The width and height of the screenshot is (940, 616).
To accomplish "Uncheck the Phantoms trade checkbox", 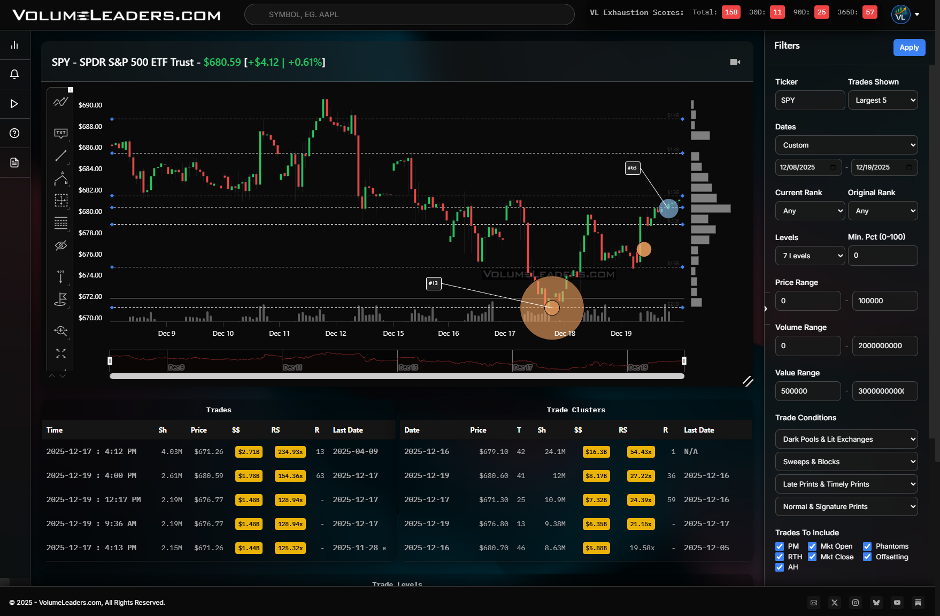I will click(868, 546).
